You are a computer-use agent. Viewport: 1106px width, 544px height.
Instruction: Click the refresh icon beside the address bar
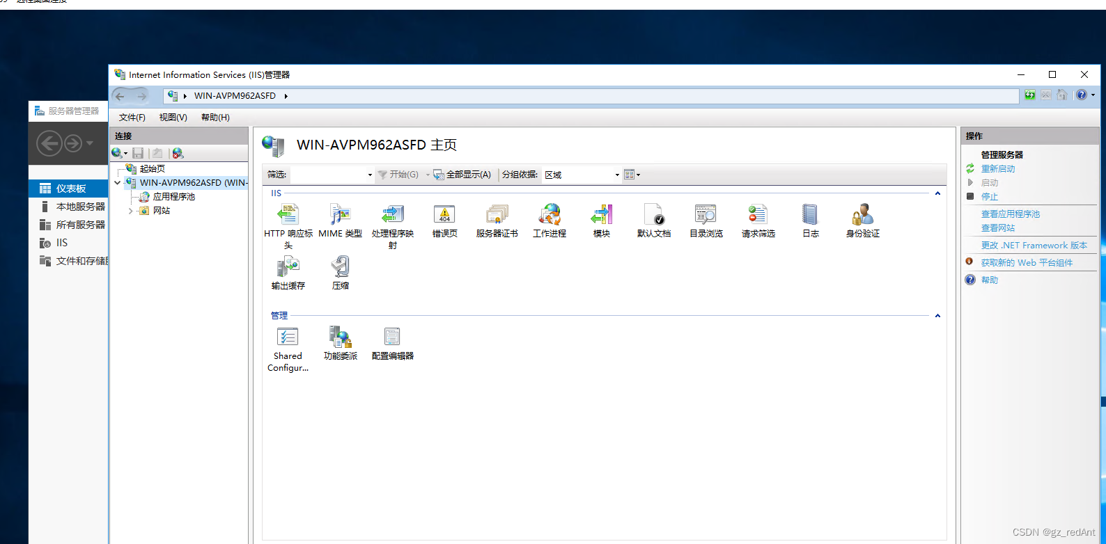coord(1029,95)
